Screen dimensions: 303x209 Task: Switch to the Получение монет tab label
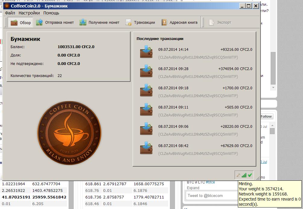pyautogui.click(x=104, y=22)
